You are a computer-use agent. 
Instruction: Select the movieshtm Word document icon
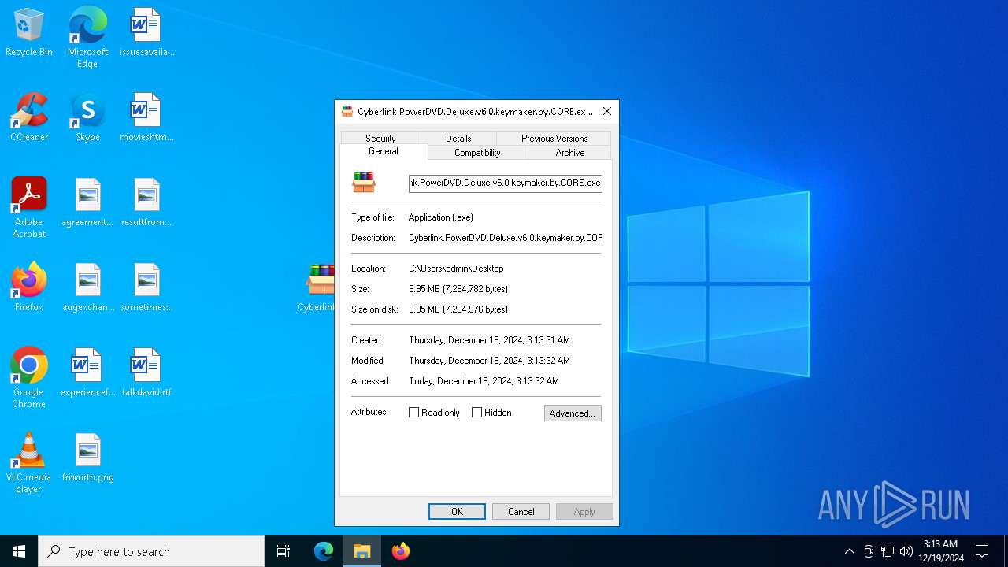(x=146, y=118)
